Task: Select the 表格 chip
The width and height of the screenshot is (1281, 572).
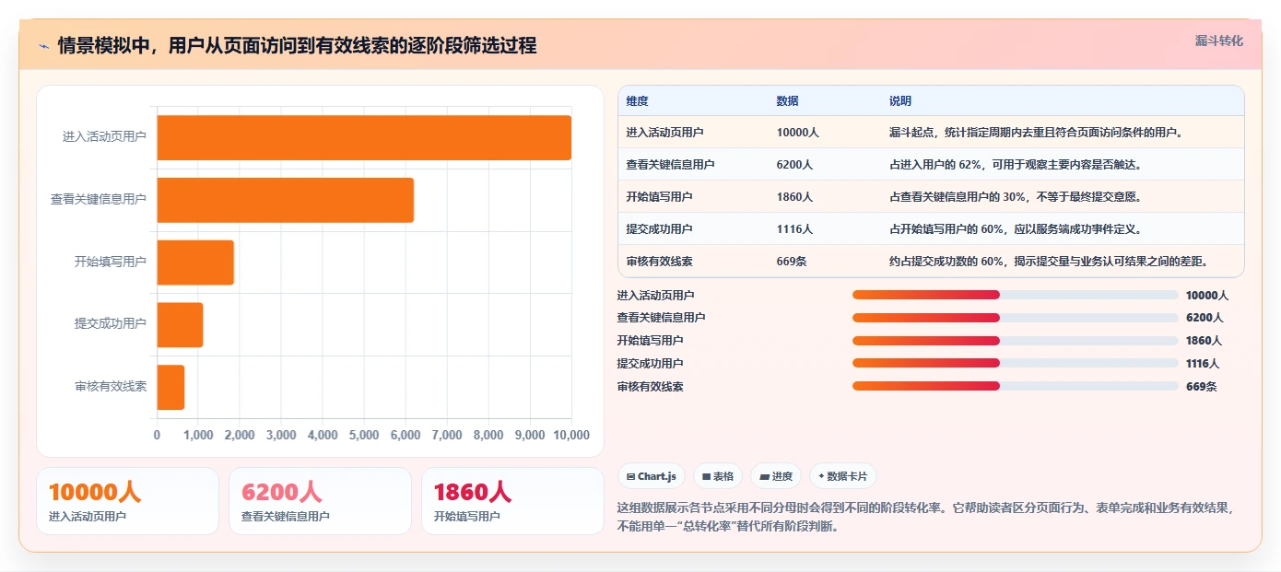Action: tap(718, 476)
